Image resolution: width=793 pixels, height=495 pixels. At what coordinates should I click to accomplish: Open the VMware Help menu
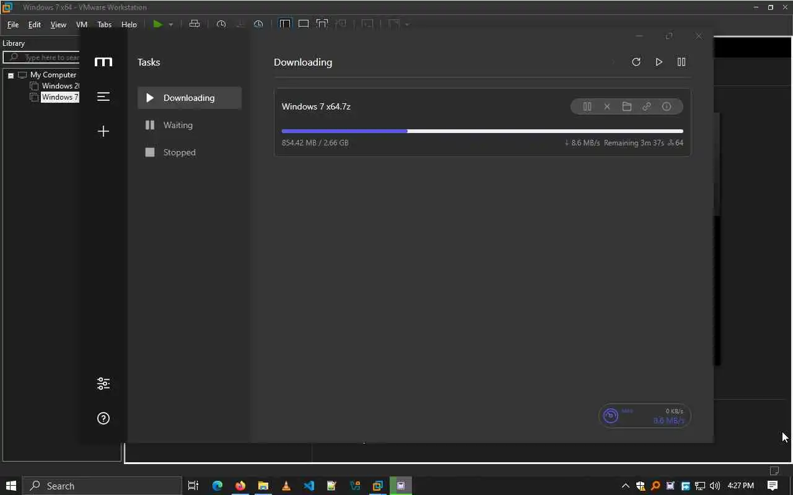[x=129, y=25]
